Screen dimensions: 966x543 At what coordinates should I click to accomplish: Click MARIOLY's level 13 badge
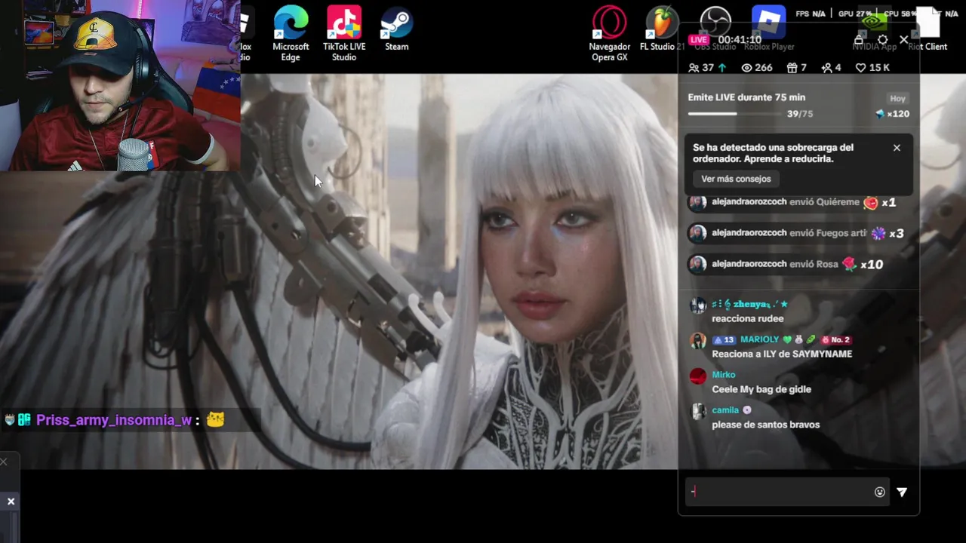724,339
